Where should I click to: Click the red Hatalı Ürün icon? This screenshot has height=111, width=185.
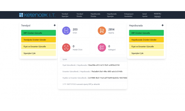coord(66,47)
